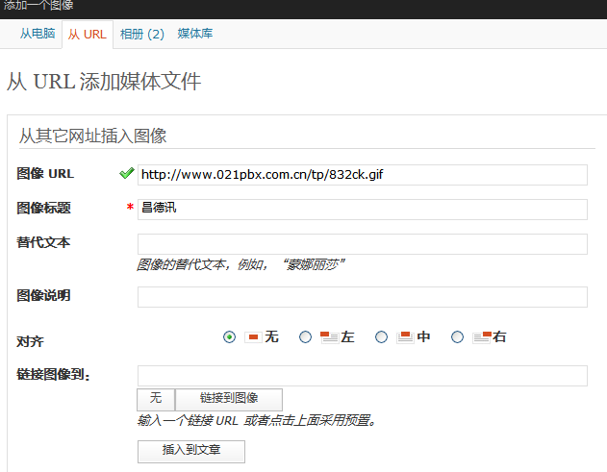Image resolution: width=607 pixels, height=472 pixels.
Task: Select the 中 alignment radio button
Action: (x=381, y=337)
